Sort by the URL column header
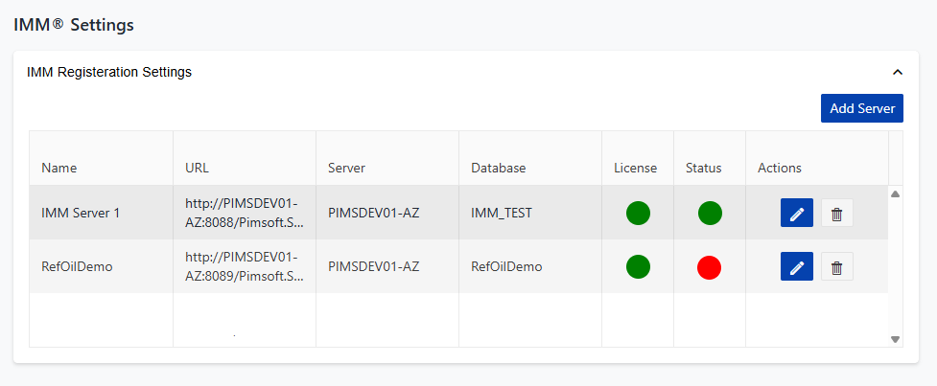 pyautogui.click(x=197, y=168)
